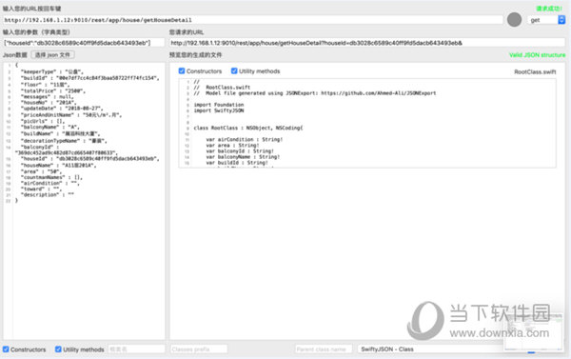Click the Valid JSON structure status text

point(537,55)
